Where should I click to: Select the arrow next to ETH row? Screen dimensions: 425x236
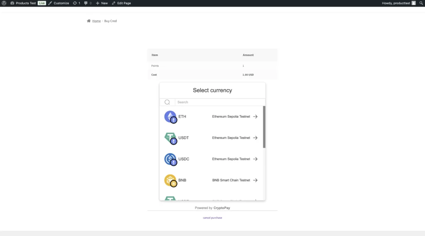pos(255,117)
